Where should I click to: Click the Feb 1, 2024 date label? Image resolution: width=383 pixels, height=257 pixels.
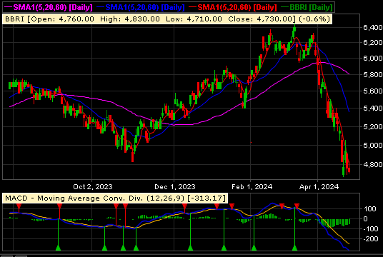pyautogui.click(x=252, y=187)
